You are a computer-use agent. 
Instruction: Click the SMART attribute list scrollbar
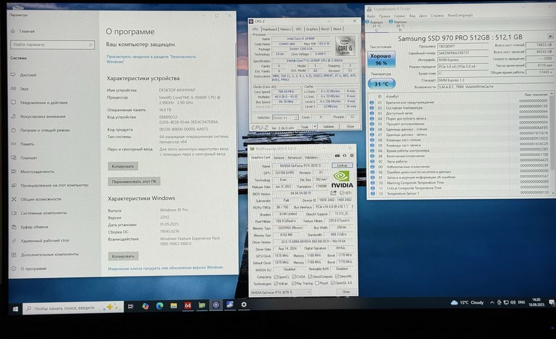[x=552, y=143]
